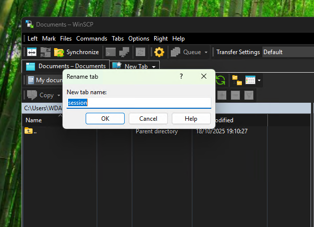
Task: Open the Commands menu
Action: click(92, 39)
